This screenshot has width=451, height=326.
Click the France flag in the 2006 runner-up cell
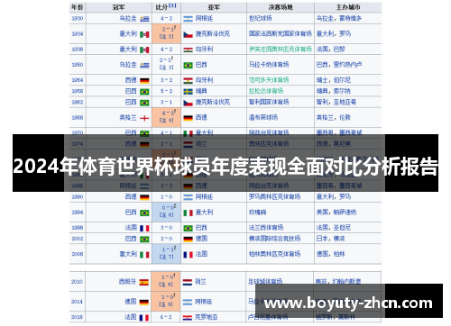tap(188, 255)
